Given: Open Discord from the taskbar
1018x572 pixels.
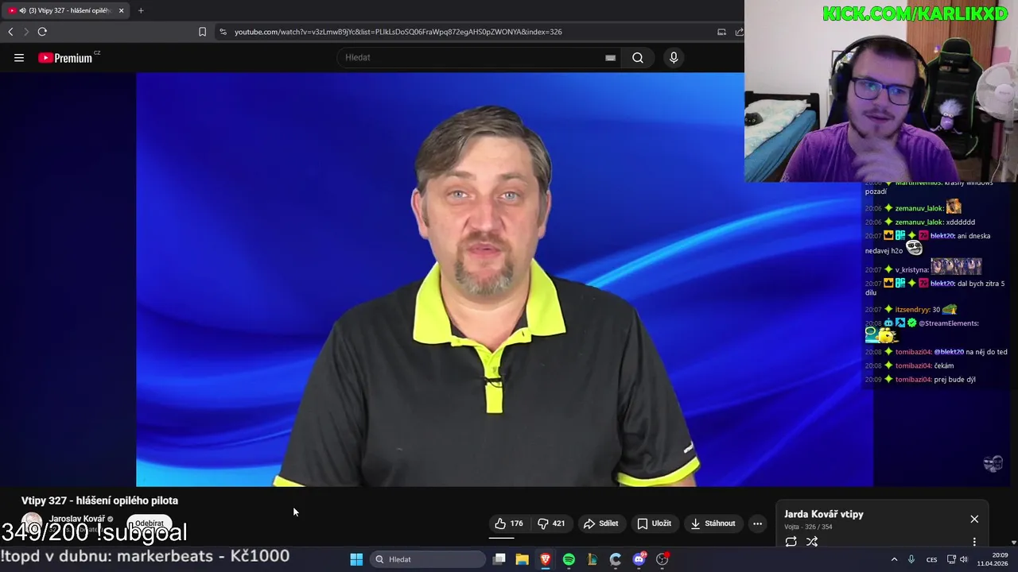Looking at the screenshot, I should 639,559.
